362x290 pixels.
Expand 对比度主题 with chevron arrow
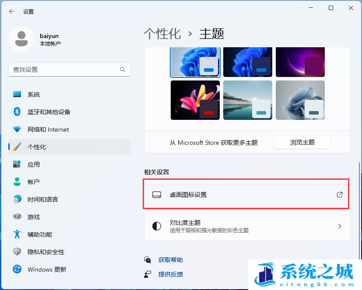click(339, 226)
